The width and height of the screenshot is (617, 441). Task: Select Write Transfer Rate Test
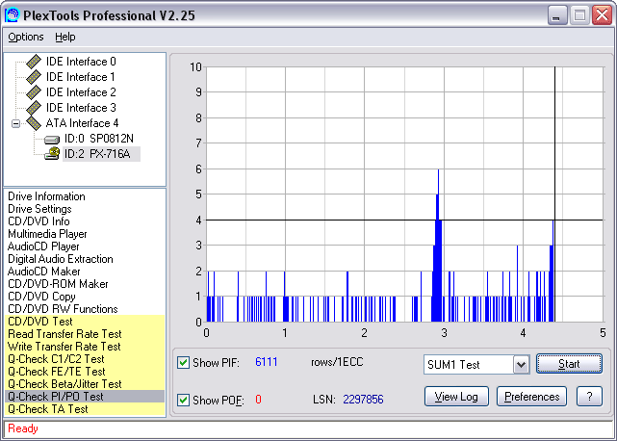(85, 347)
